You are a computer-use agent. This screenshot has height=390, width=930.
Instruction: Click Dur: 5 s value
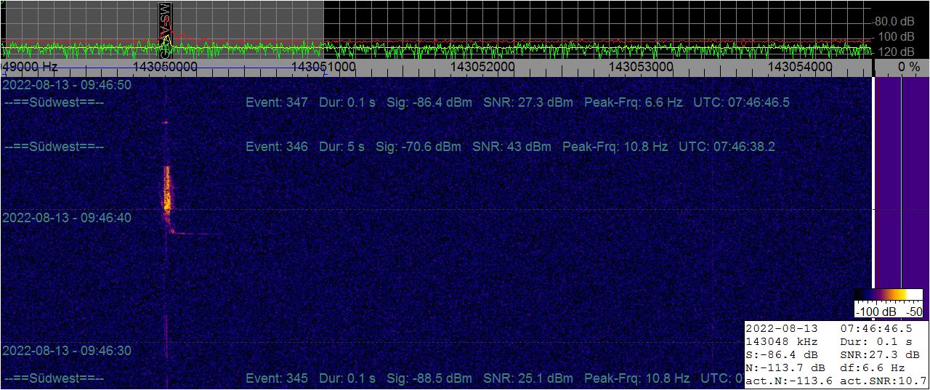(x=342, y=147)
